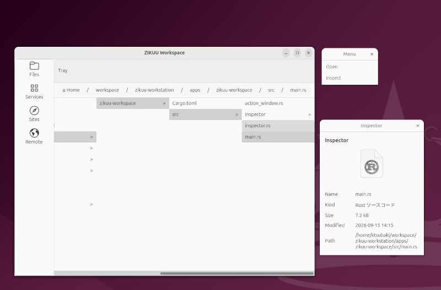The height and width of the screenshot is (290, 441).
Task: Go to Home in the breadcrumb
Action: pyautogui.click(x=71, y=90)
